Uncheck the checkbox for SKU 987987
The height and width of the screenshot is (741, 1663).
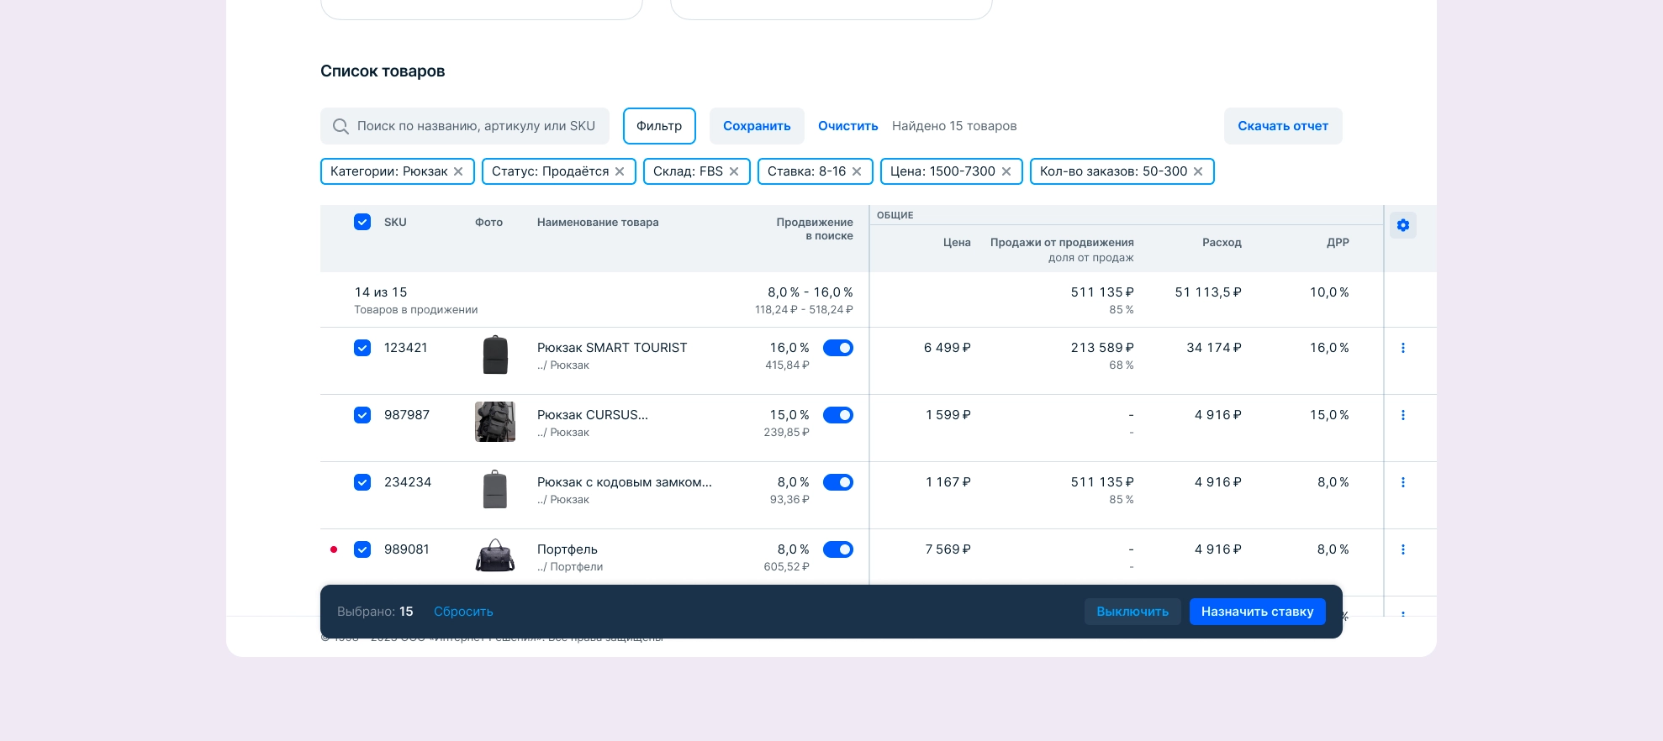pos(362,415)
